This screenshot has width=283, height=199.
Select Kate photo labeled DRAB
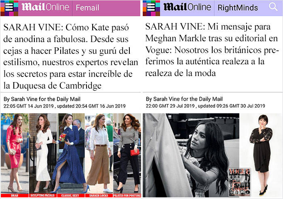(15, 155)
